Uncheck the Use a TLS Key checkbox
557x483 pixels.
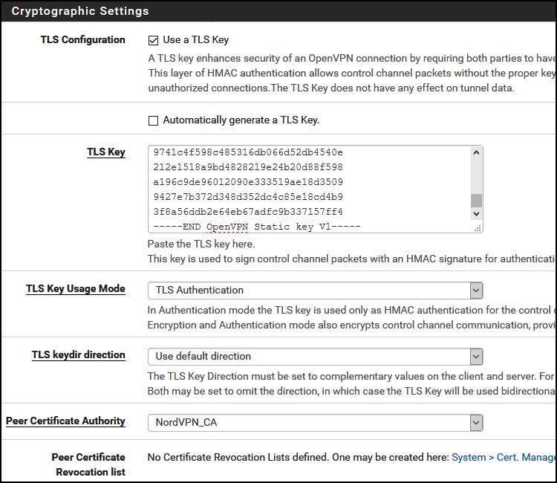pos(153,41)
